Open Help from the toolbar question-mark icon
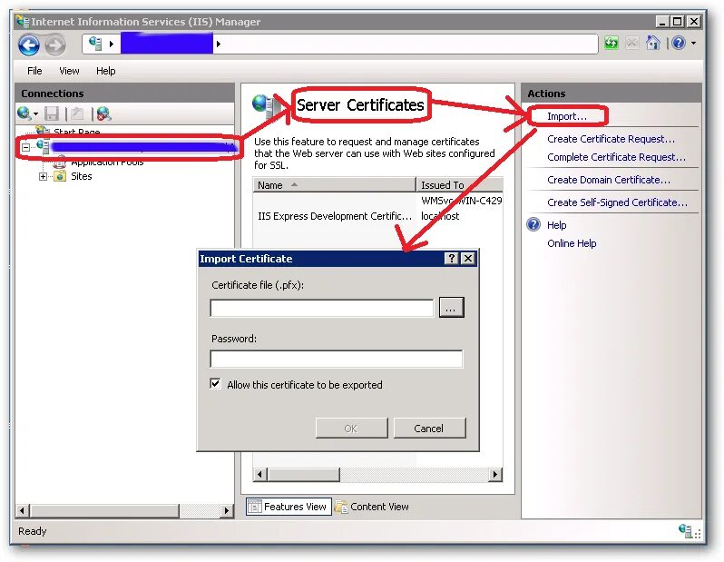 [x=679, y=43]
